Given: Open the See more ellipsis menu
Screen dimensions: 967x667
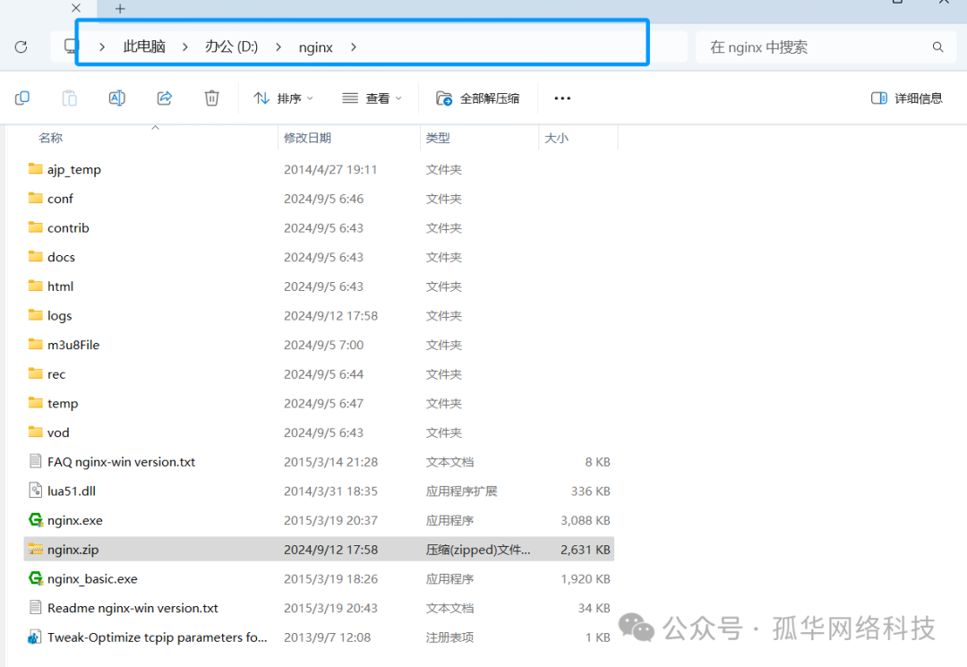Looking at the screenshot, I should pos(561,98).
